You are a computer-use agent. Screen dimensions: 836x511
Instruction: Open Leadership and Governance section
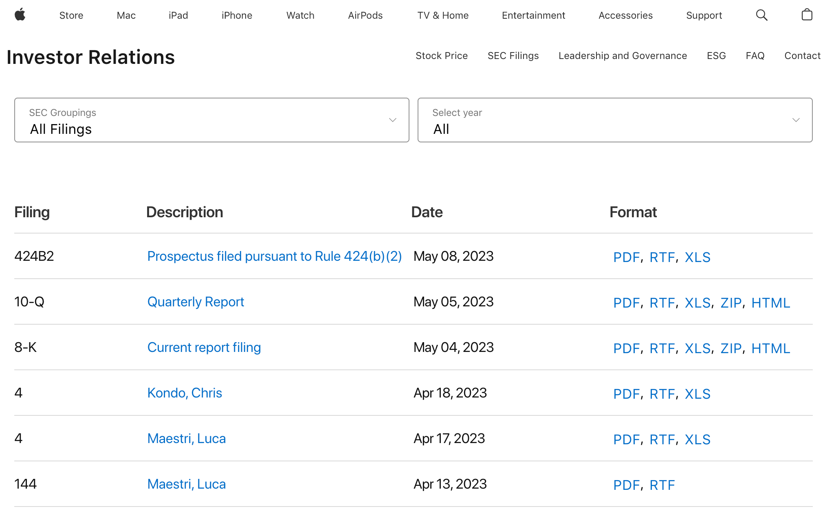coord(623,56)
